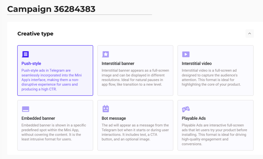Click the Playable Ads gamepad icon
Image resolution: width=263 pixels, height=159 pixels.
pos(186,109)
